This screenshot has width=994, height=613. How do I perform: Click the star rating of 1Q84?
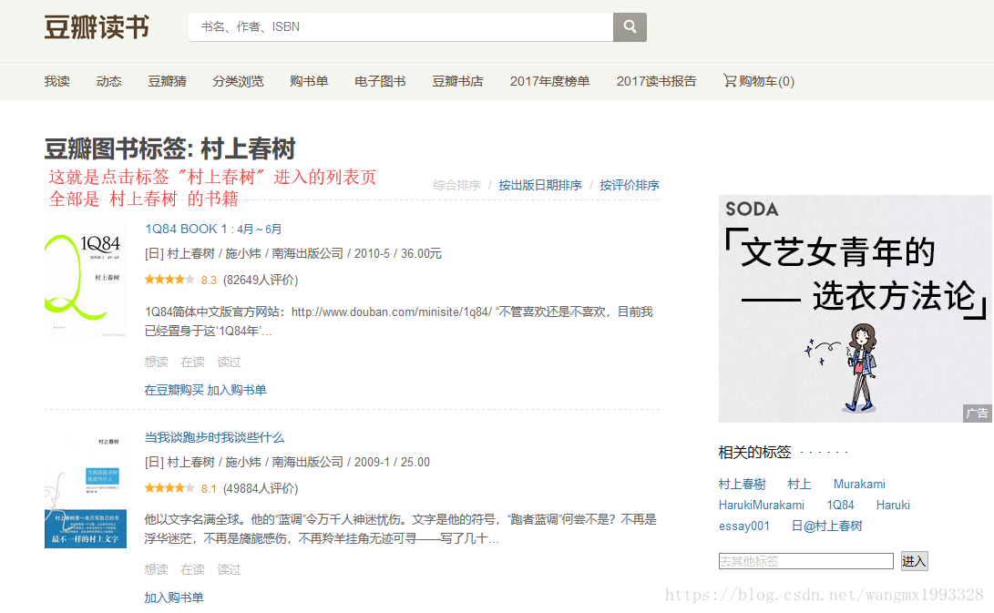(169, 280)
